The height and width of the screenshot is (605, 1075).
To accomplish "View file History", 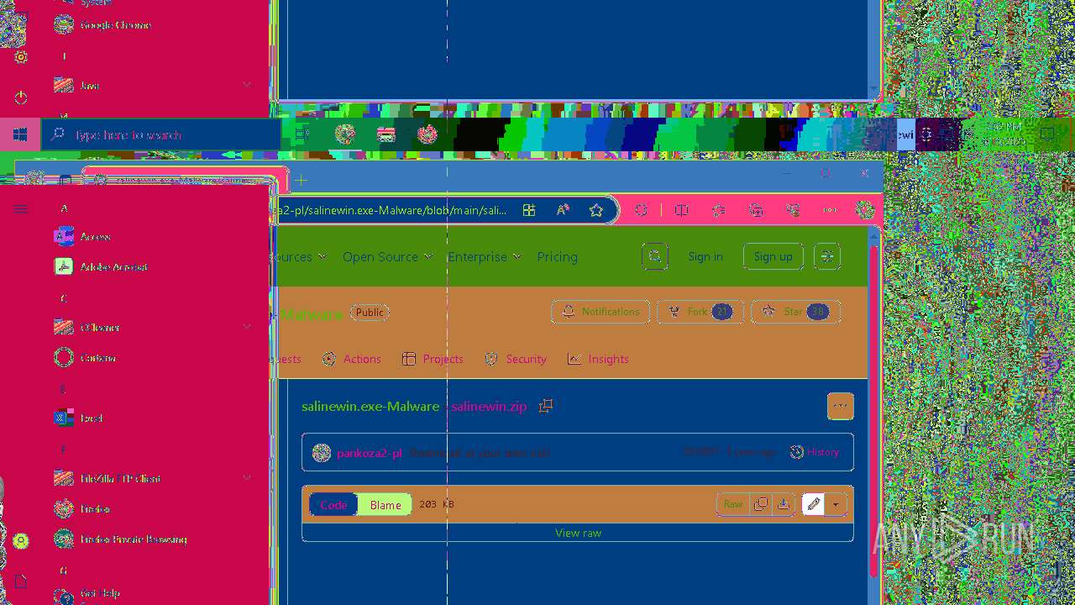I will (815, 452).
